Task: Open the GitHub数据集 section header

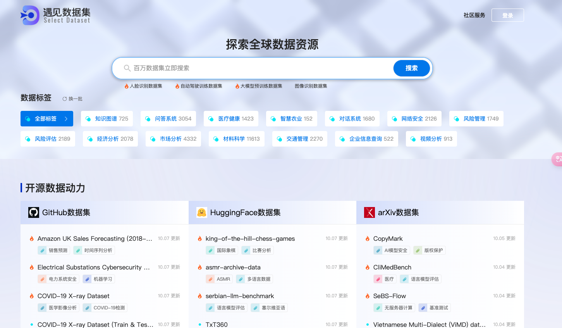Action: pos(105,212)
